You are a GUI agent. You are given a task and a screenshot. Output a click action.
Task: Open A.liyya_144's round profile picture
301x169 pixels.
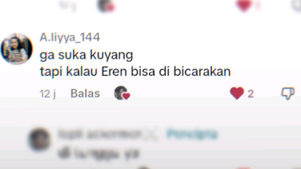pos(16,49)
